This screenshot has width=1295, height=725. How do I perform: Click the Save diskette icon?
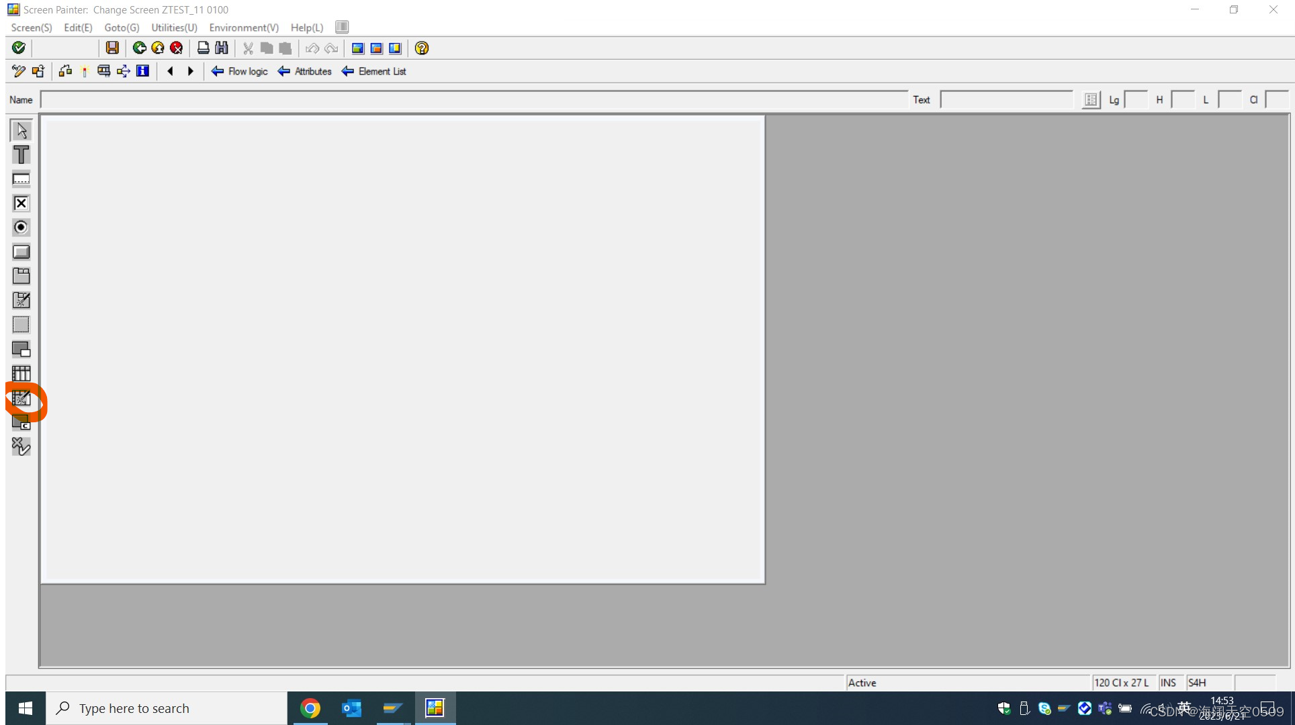click(x=112, y=48)
